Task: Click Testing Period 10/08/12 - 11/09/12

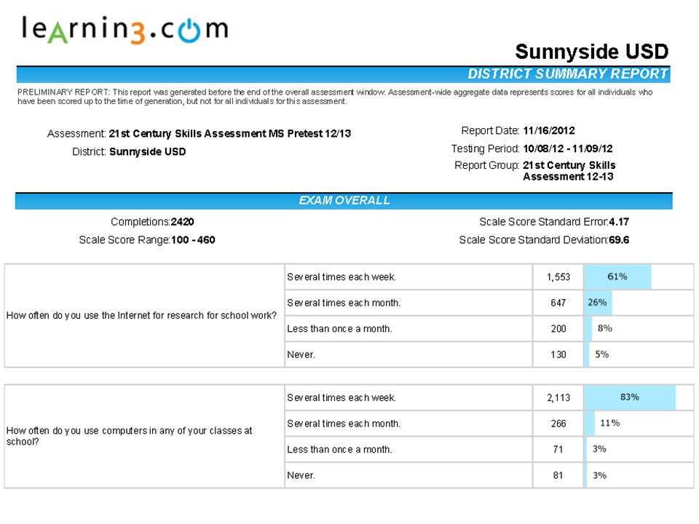Action: [x=567, y=148]
